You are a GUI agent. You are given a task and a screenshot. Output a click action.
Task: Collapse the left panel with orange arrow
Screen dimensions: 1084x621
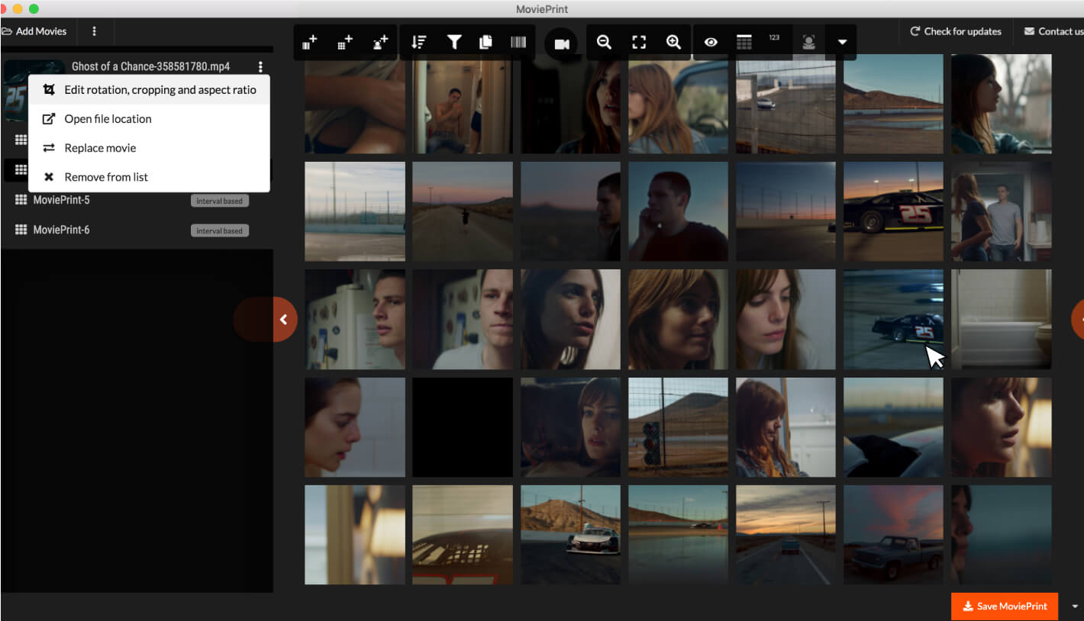[284, 320]
